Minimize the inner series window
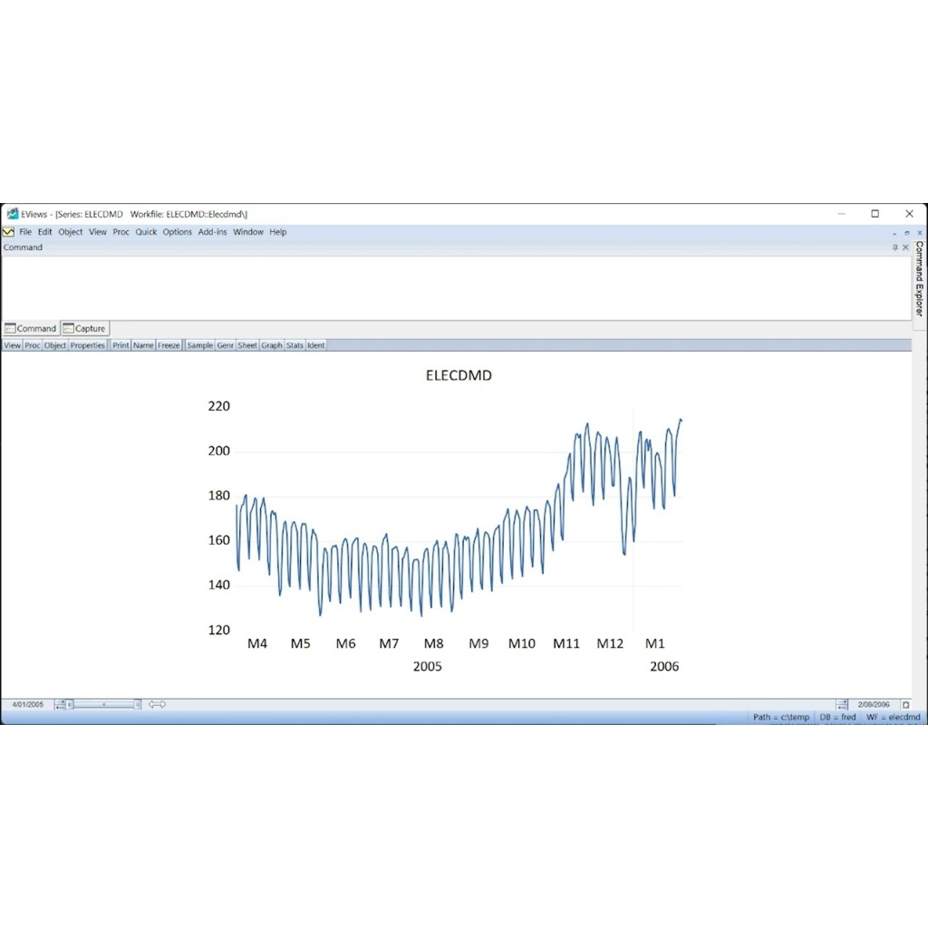The height and width of the screenshot is (928, 928). 894,233
